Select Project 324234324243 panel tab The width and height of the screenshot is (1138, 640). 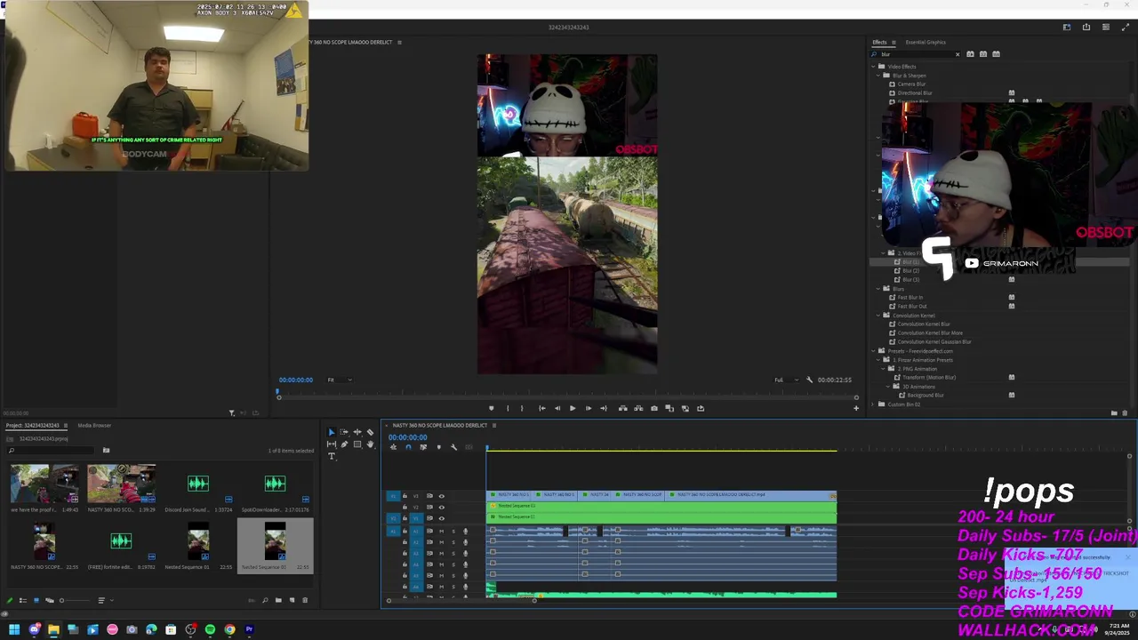coord(32,425)
